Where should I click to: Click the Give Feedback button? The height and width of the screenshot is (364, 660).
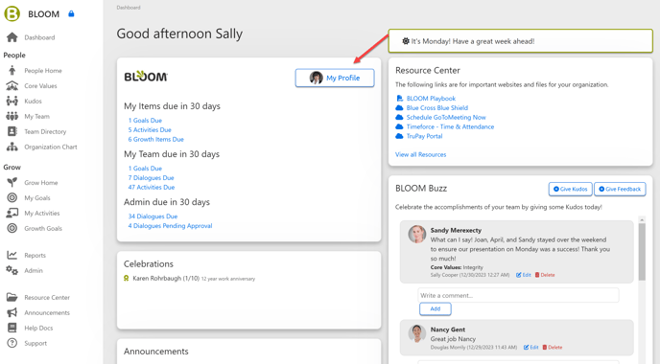click(620, 189)
